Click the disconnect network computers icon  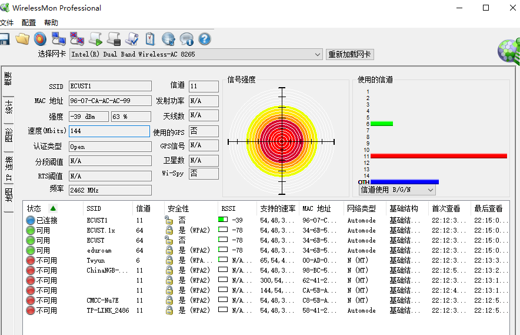pyautogui.click(x=76, y=39)
